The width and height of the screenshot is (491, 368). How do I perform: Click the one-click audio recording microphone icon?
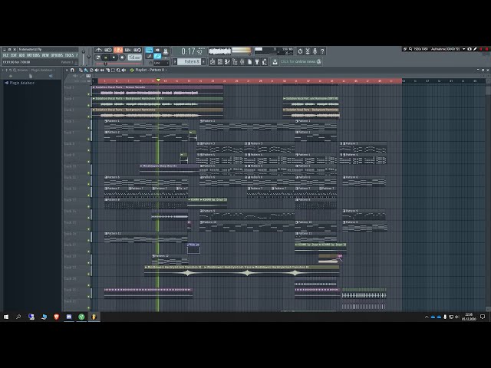[315, 51]
